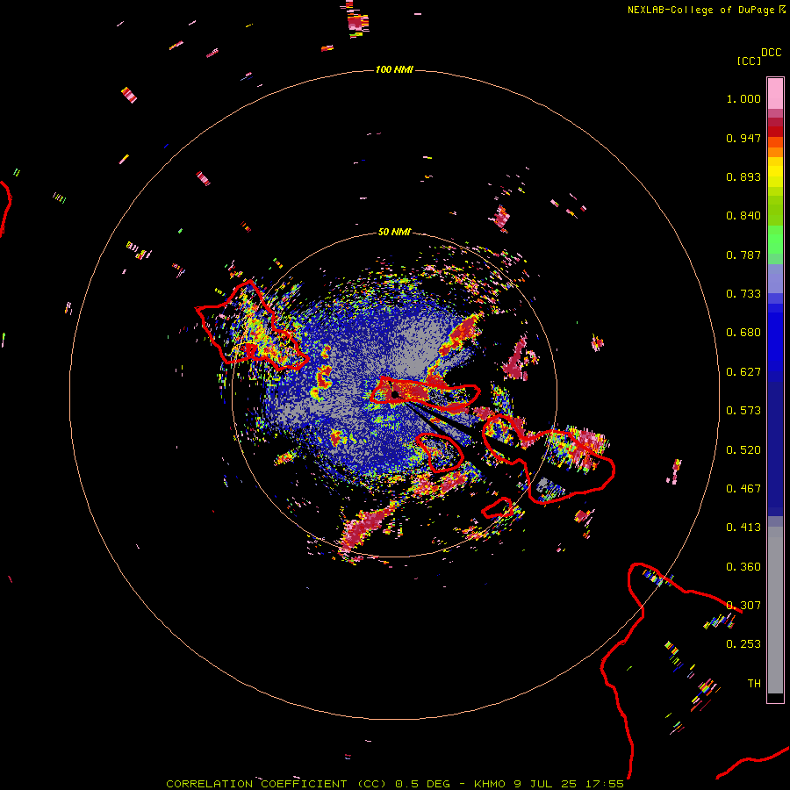Click the 100 NMI range ring label
The width and height of the screenshot is (790, 790).
(394, 69)
